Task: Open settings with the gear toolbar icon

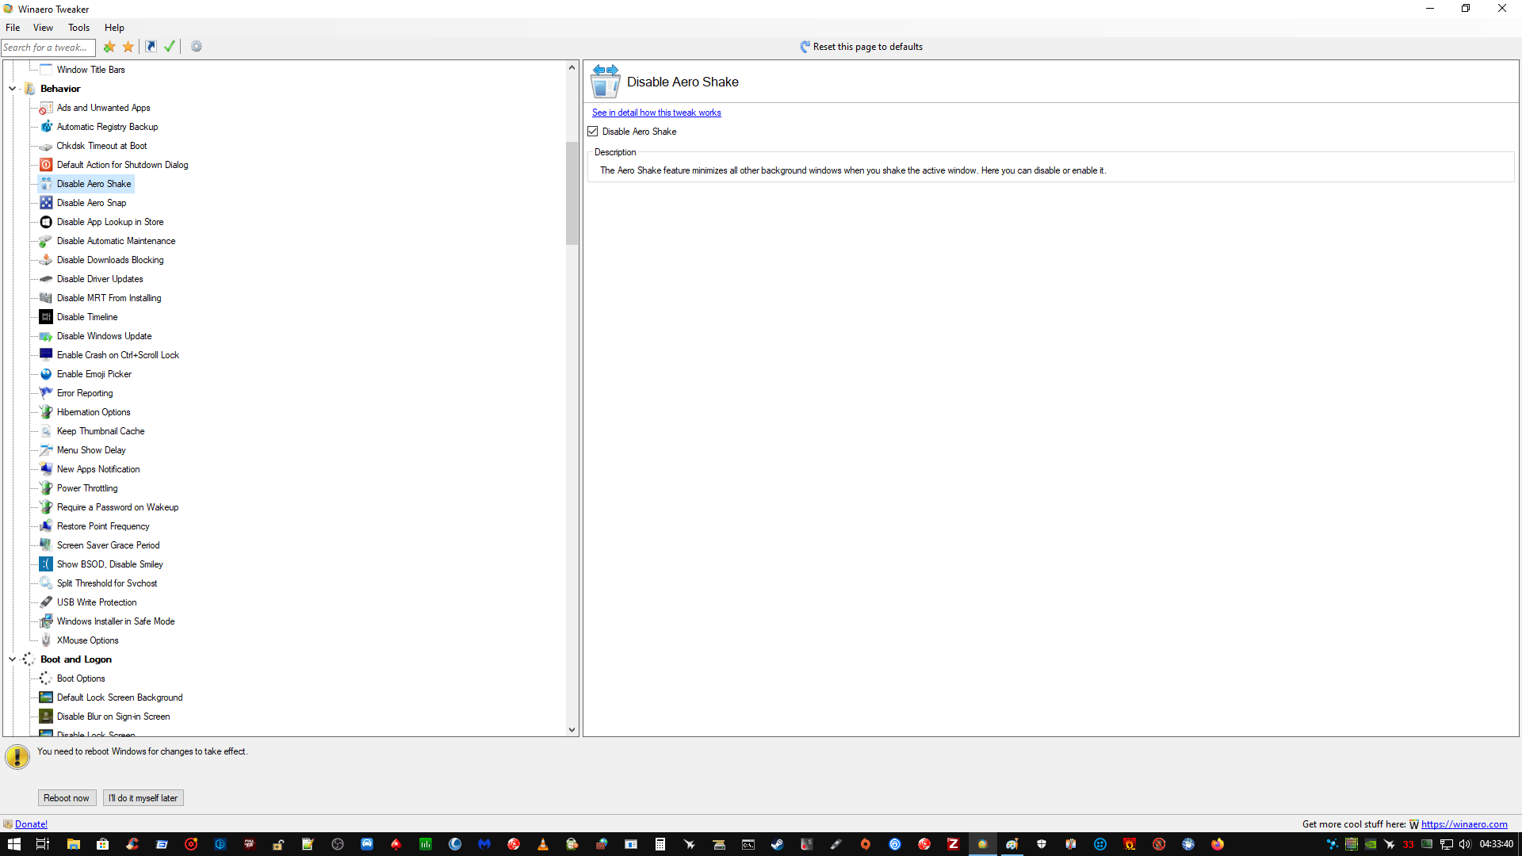Action: click(197, 47)
